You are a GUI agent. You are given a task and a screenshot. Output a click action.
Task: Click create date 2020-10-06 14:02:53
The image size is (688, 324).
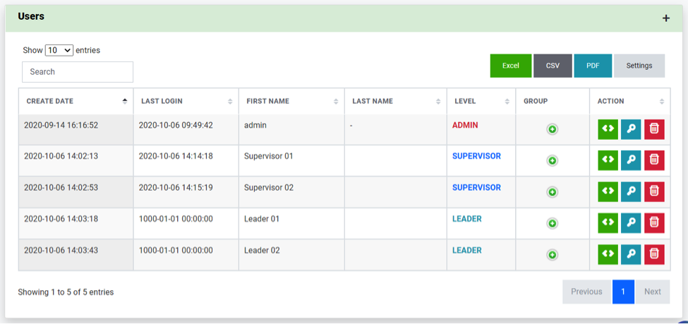(61, 188)
